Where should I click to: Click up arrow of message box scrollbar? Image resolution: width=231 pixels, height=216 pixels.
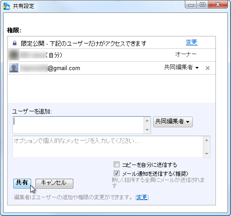(207, 140)
